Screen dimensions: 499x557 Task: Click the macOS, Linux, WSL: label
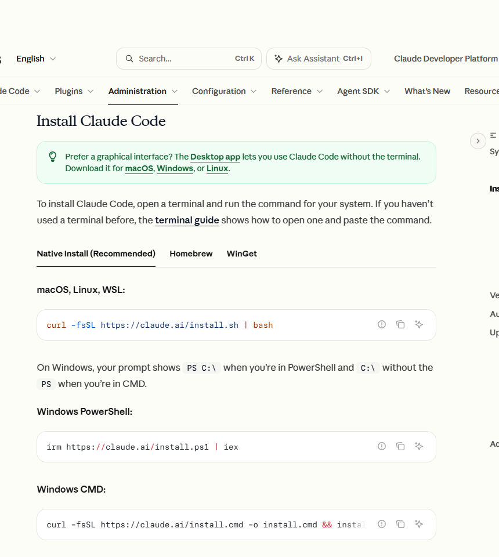(x=81, y=290)
